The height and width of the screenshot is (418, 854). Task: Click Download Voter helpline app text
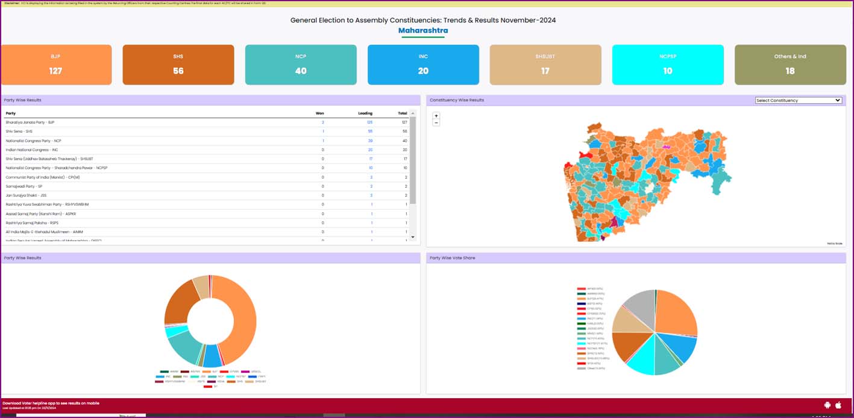click(51, 403)
